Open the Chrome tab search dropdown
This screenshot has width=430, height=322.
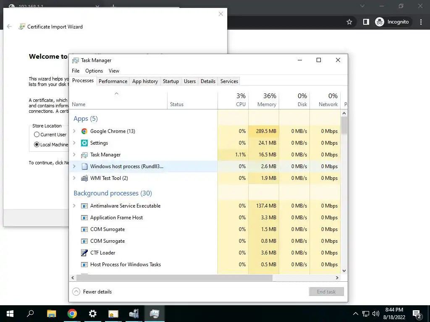[362, 6]
